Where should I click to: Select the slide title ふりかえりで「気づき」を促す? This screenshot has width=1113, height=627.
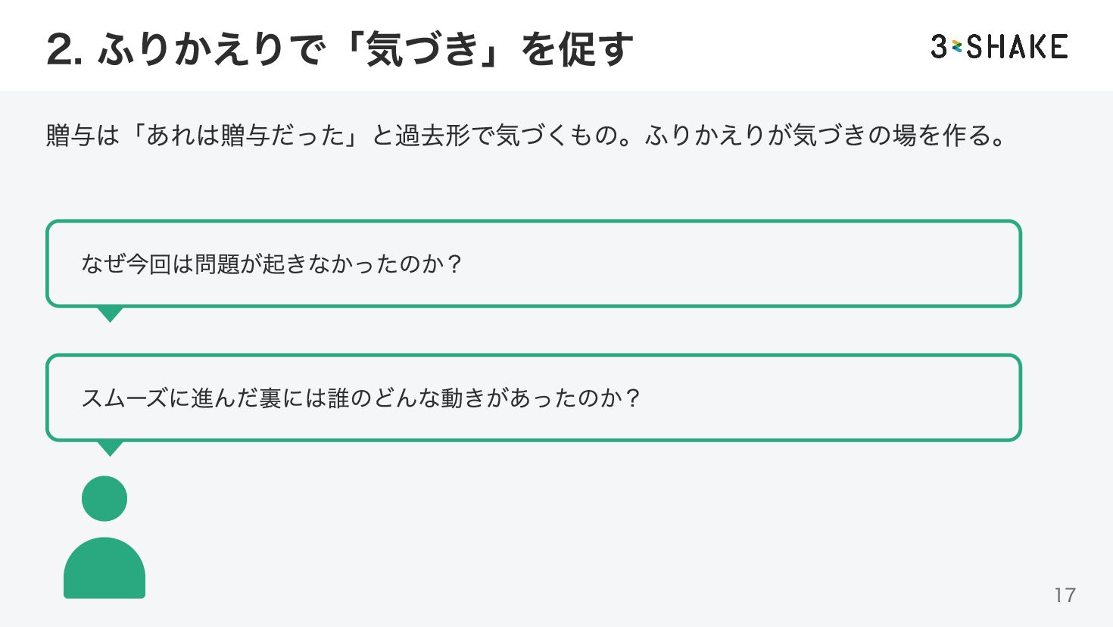[340, 50]
